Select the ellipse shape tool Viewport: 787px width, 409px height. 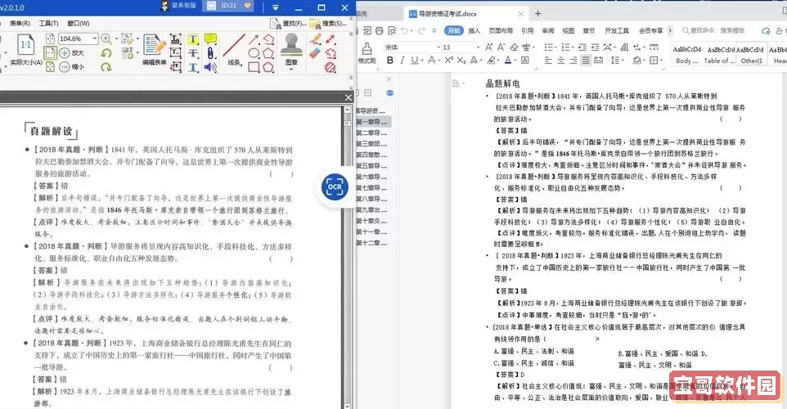coord(254,53)
